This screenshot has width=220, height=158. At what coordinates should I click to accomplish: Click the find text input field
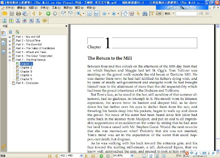186,14
